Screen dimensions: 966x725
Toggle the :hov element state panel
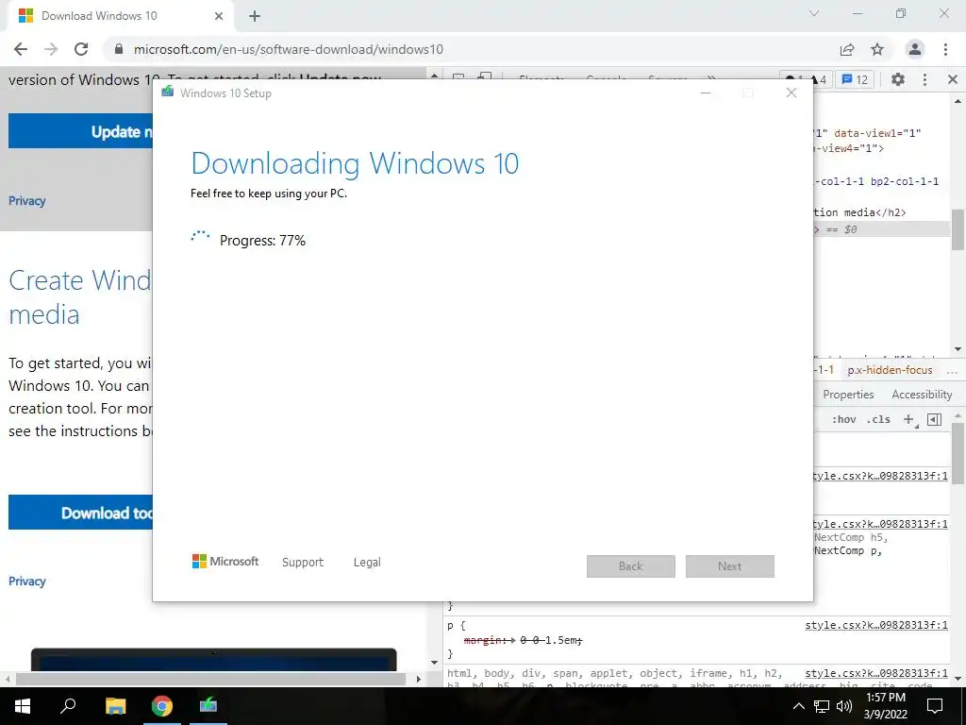843,419
